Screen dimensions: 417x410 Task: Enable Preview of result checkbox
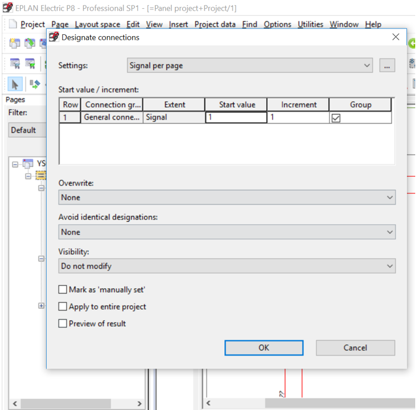pos(63,323)
